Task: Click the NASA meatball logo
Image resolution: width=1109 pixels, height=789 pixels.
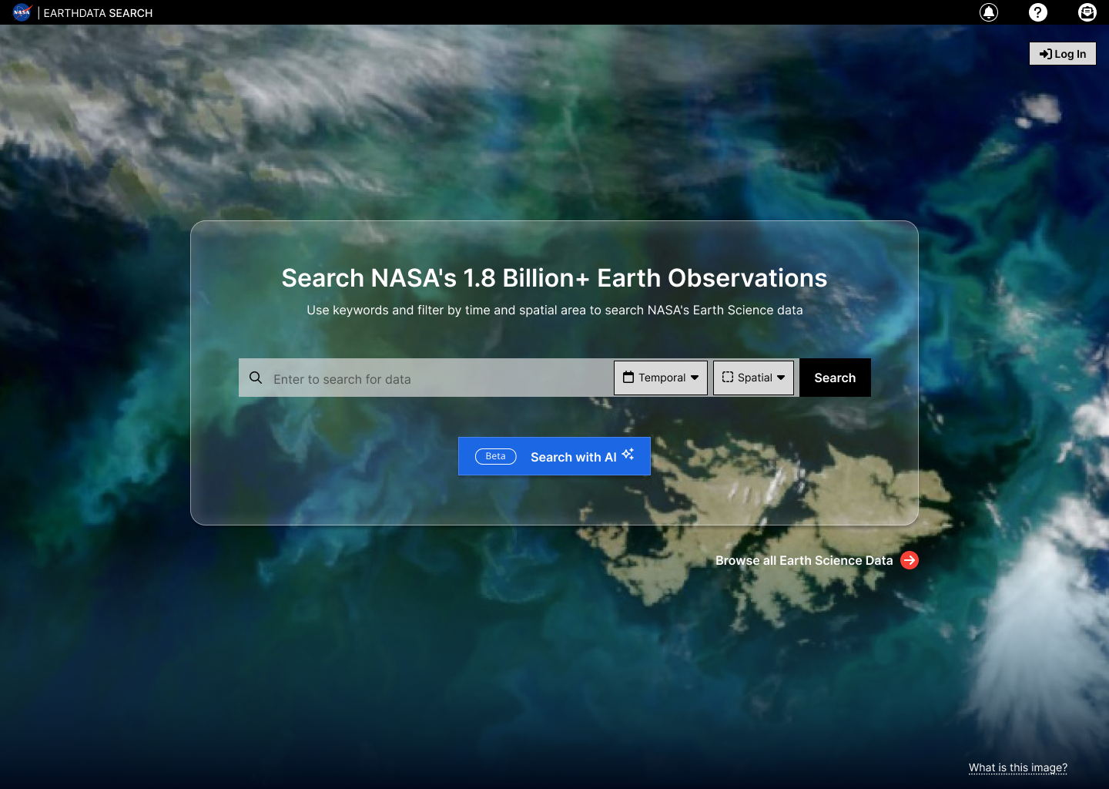Action: click(x=21, y=12)
